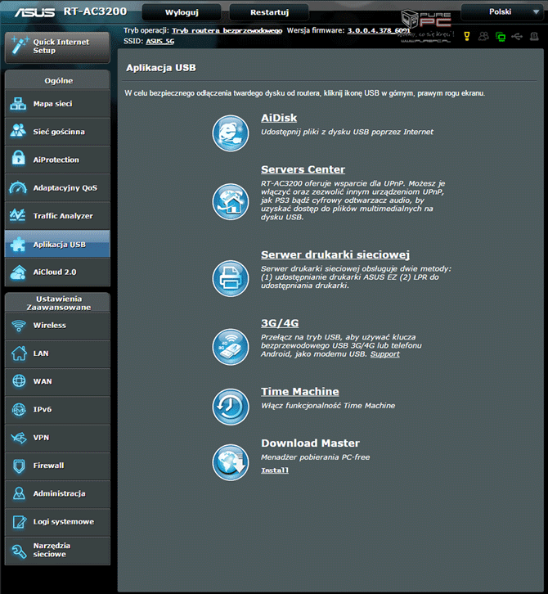Click the yellow notification status icon
This screenshot has height=594, width=548.
point(466,36)
